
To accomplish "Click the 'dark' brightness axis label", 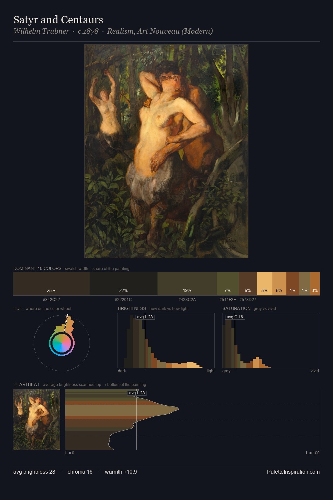I will point(122,371).
